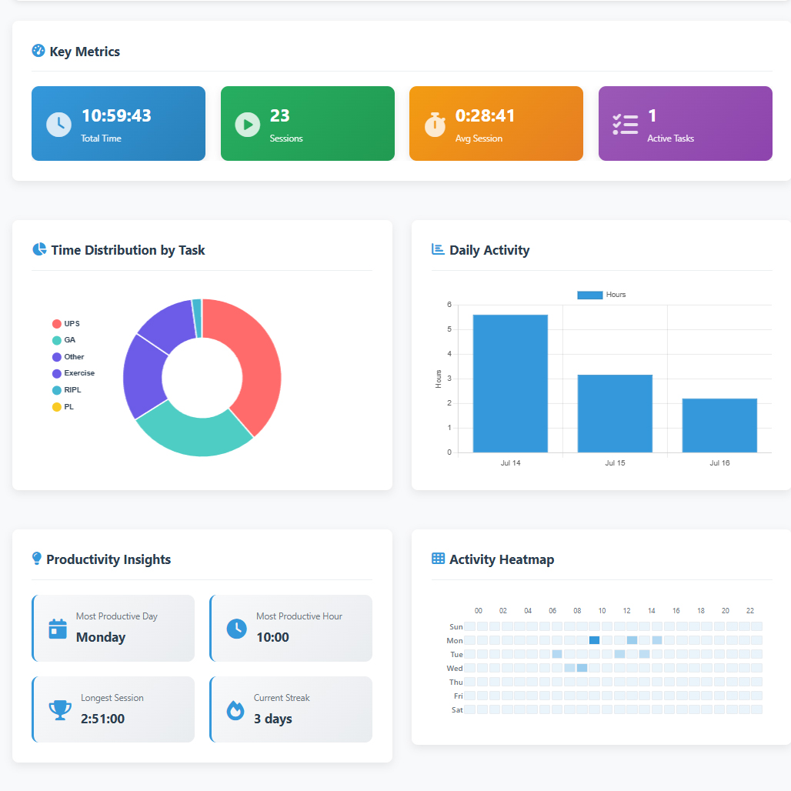Hide the GA series via its legend label
Image resolution: width=791 pixels, height=791 pixels.
pos(69,340)
